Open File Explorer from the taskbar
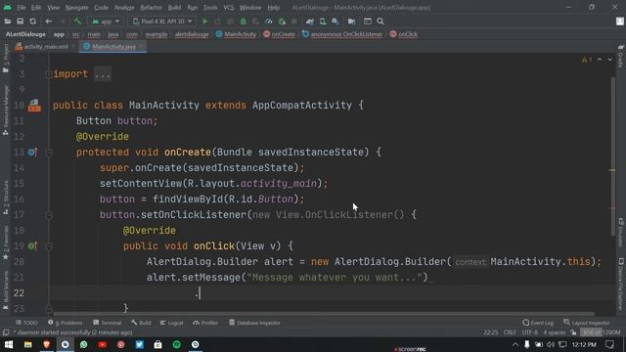Screen dimensions: 626x352 [27, 344]
